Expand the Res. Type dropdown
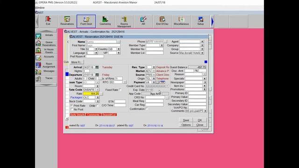The image size is (299, 168). coord(154,67)
